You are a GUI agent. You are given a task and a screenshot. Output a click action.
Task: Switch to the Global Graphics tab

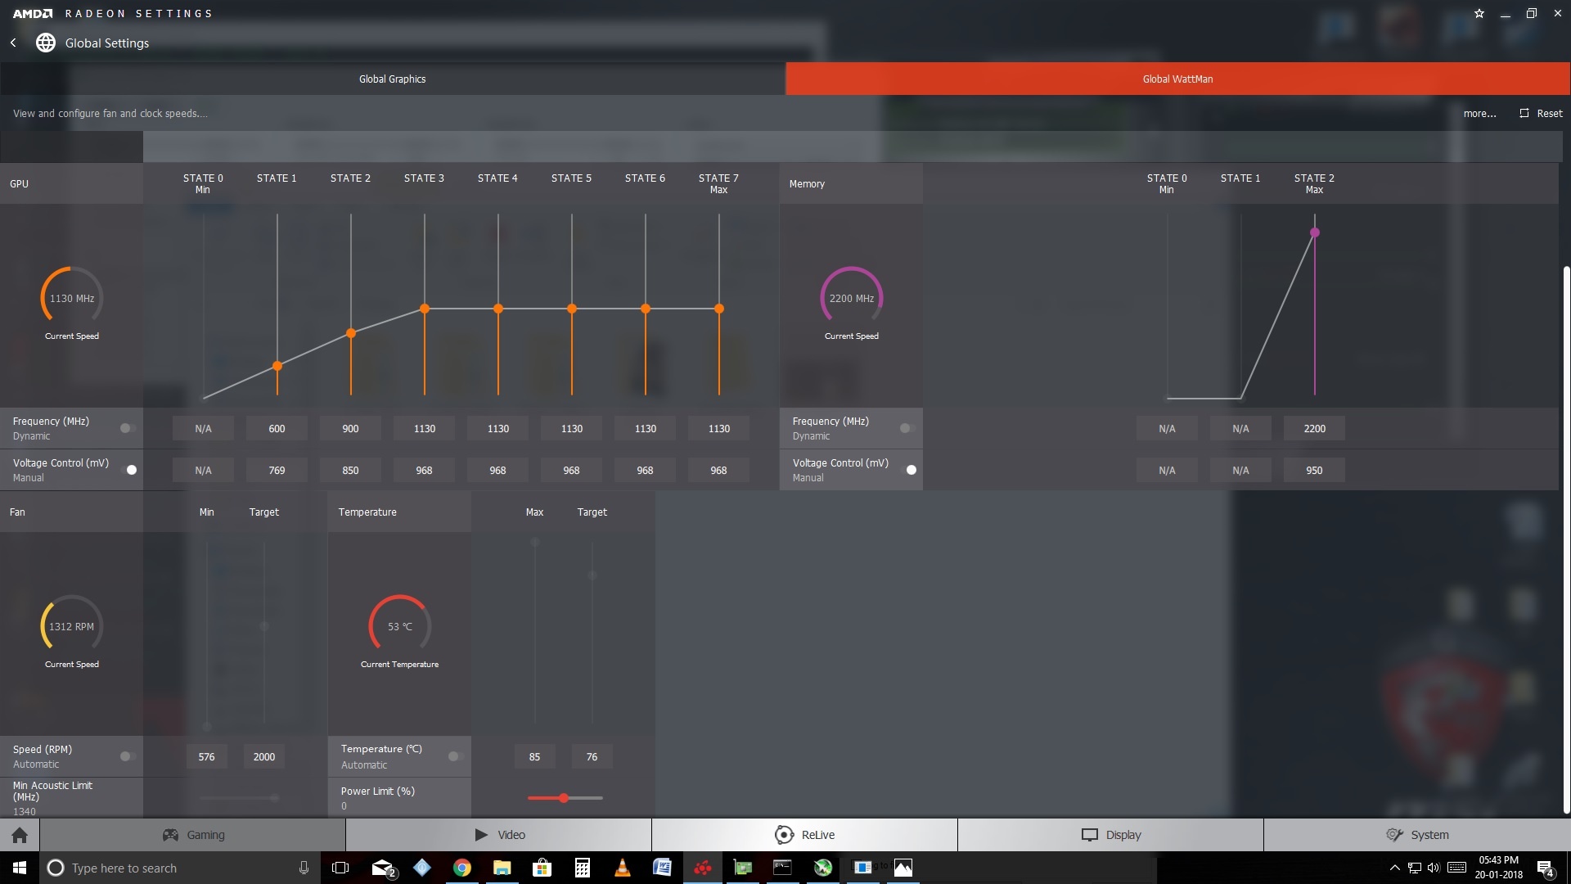tap(393, 79)
